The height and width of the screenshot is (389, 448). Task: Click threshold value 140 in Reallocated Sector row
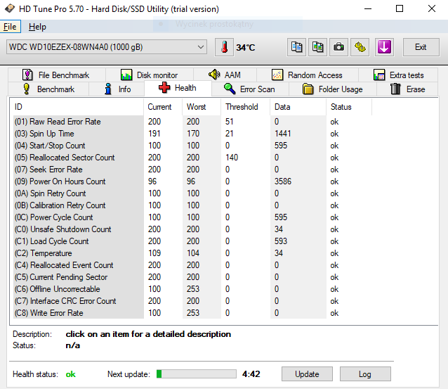click(x=232, y=158)
